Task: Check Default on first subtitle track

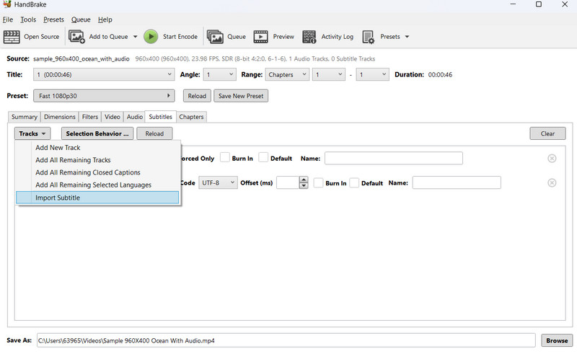Action: pyautogui.click(x=263, y=158)
